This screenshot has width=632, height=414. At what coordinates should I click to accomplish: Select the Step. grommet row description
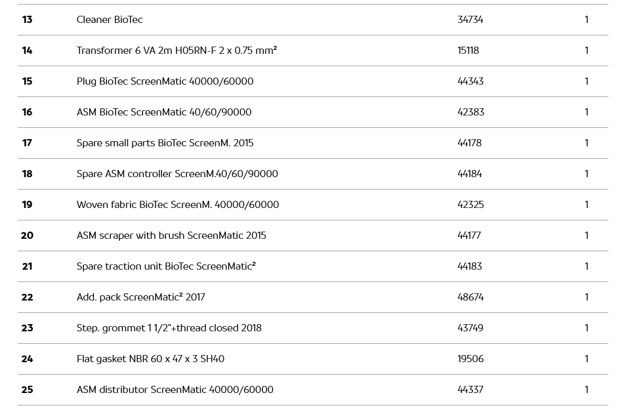pyautogui.click(x=169, y=328)
